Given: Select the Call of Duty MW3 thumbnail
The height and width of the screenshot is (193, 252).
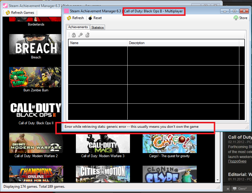Looking at the screenshot, I should click(103, 144).
